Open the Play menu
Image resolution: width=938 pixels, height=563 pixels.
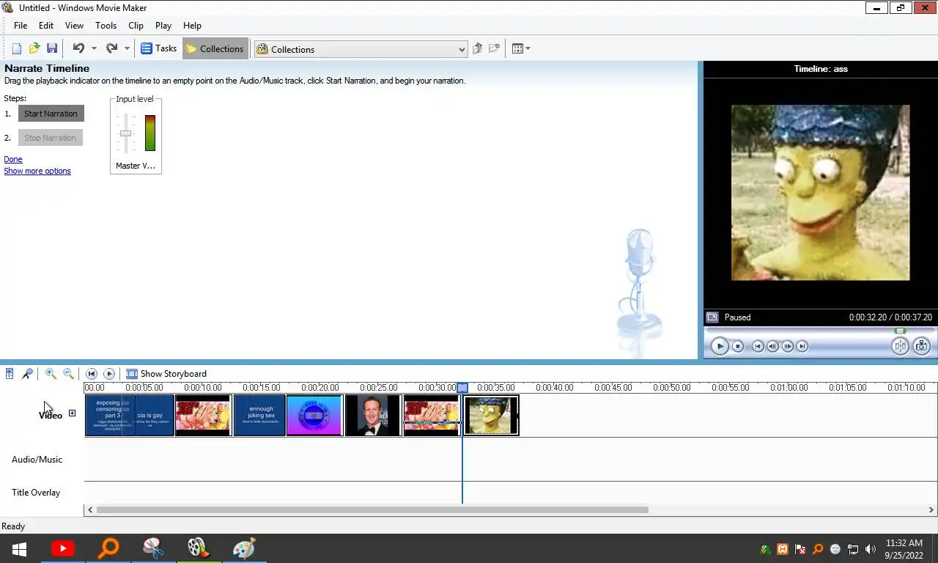(x=163, y=25)
